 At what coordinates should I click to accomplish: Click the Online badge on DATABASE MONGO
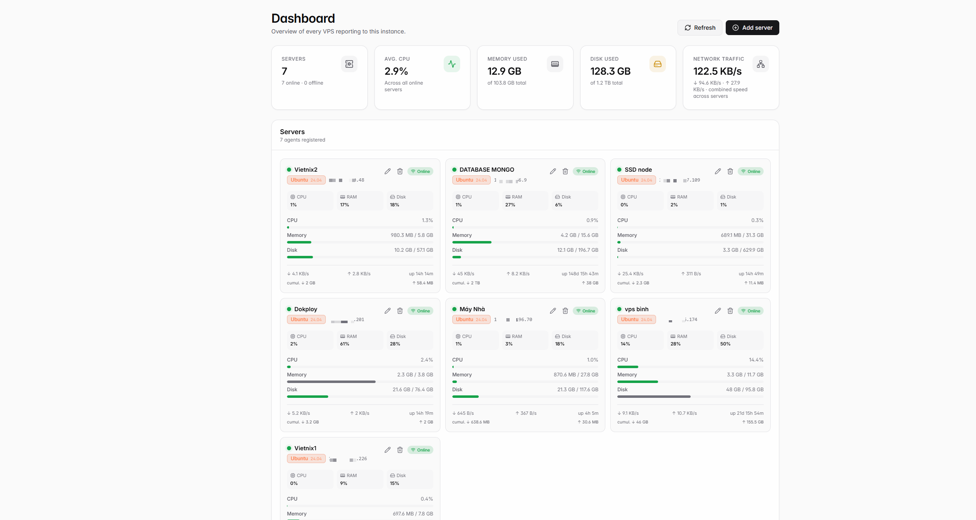coord(586,171)
